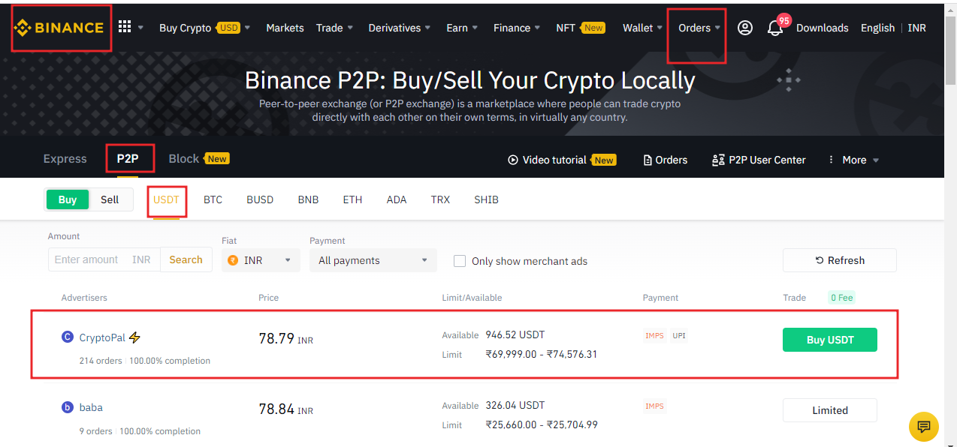Screen dimensions: 957x447
Task: Expand the All payments dropdown
Action: [373, 260]
